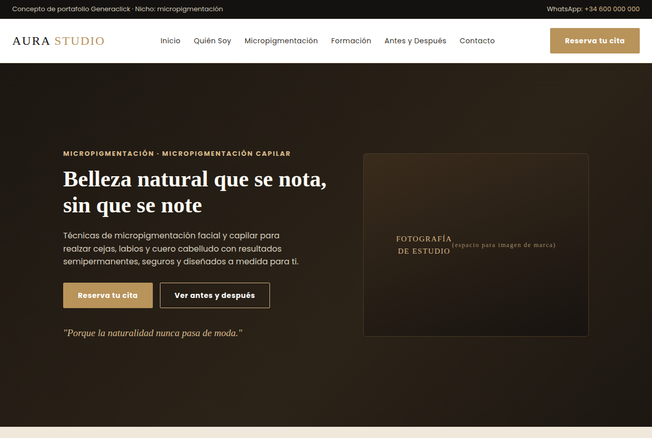This screenshot has width=652, height=438.
Task: Click header Reserva tu cita button
Action: point(594,41)
